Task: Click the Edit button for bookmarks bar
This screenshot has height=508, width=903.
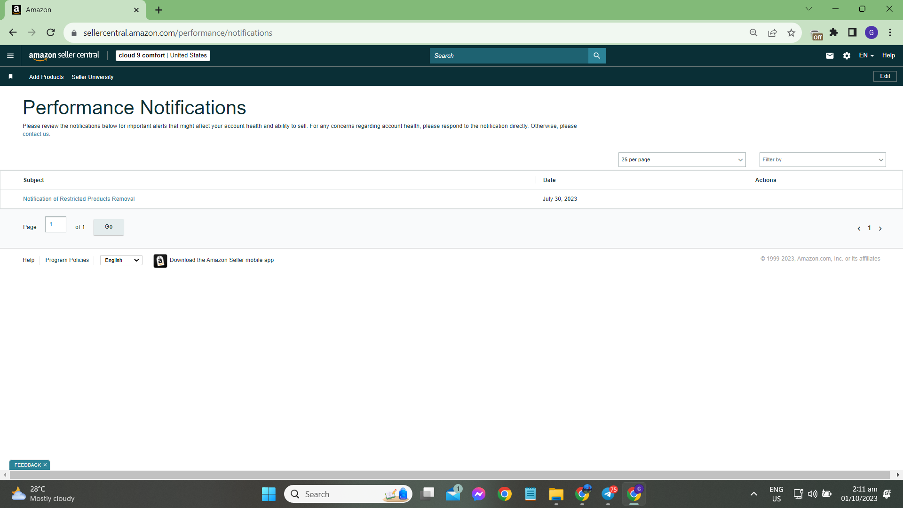Action: click(885, 76)
